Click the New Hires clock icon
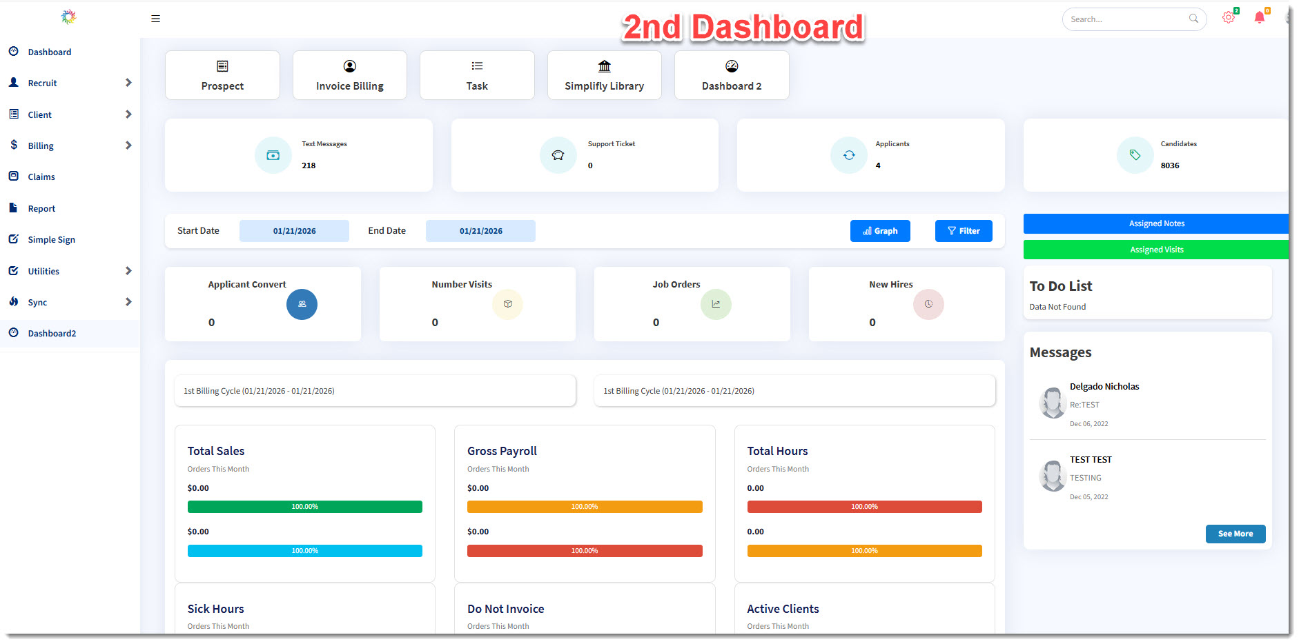Screen dimensions: 1299x644 (x=928, y=304)
